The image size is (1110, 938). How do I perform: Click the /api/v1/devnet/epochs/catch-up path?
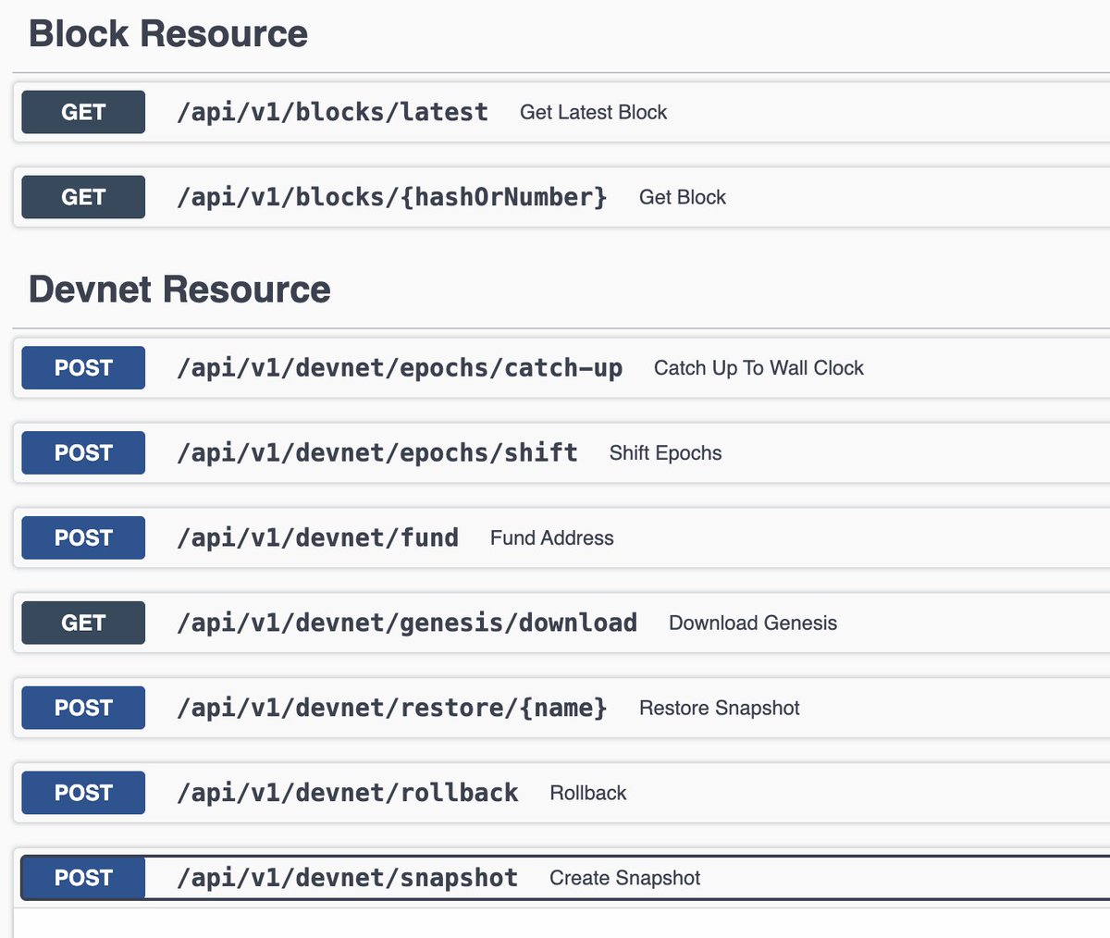point(400,367)
